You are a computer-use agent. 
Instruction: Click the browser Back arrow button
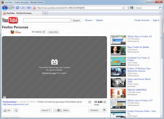pos(5,8)
